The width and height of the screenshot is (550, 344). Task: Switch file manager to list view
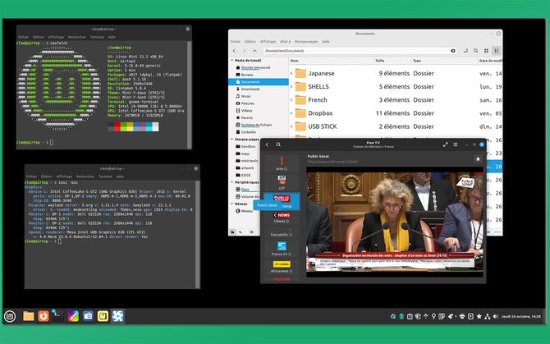pyautogui.click(x=497, y=51)
